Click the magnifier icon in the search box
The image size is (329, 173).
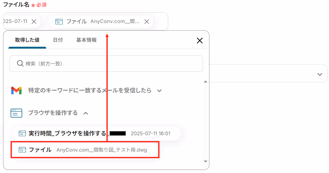coord(20,63)
